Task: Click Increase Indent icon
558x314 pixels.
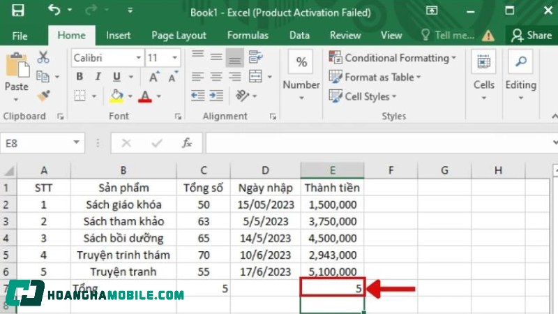Action: 217,96
